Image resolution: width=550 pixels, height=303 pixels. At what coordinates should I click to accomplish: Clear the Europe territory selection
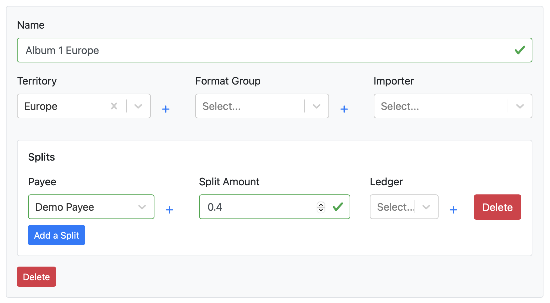click(x=114, y=106)
